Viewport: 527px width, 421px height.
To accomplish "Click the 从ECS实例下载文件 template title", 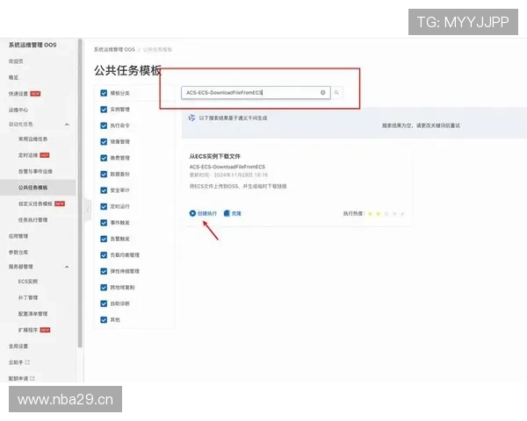I will pos(215,156).
